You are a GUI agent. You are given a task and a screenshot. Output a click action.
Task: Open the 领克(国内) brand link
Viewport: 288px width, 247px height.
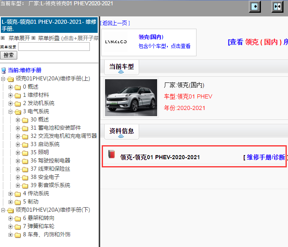[x=151, y=37]
